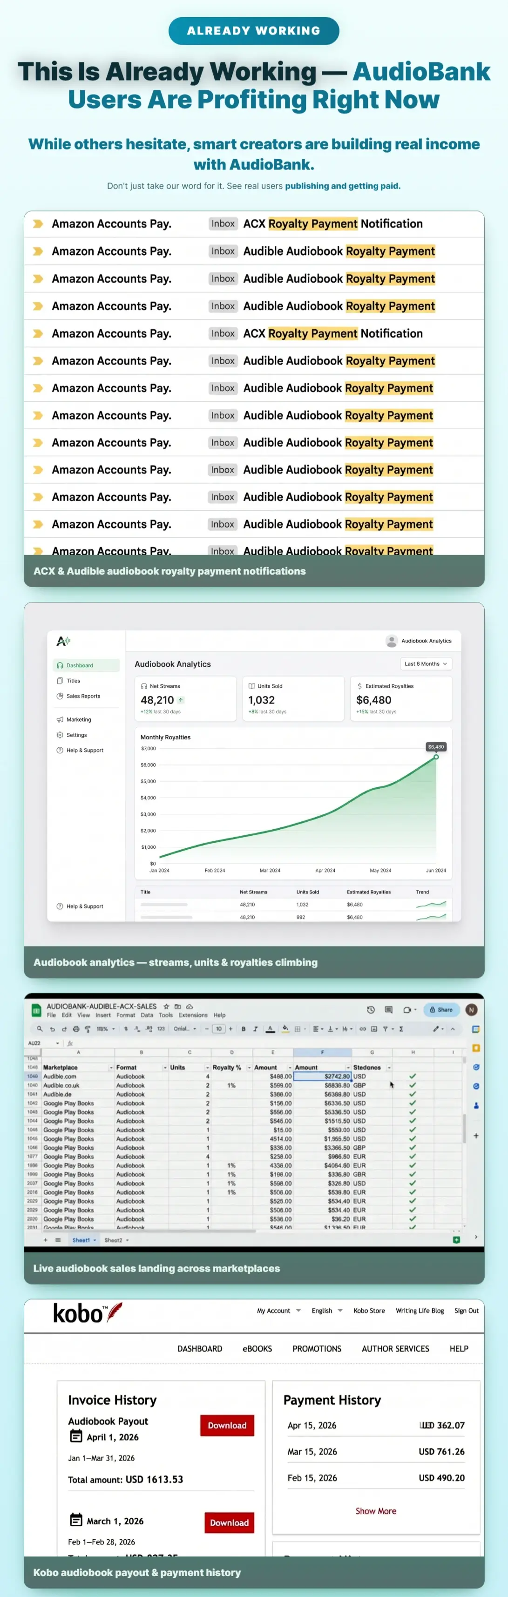Click the Italic icon in spreadsheet toolbar
Image resolution: width=508 pixels, height=1597 pixels.
[x=255, y=1029]
